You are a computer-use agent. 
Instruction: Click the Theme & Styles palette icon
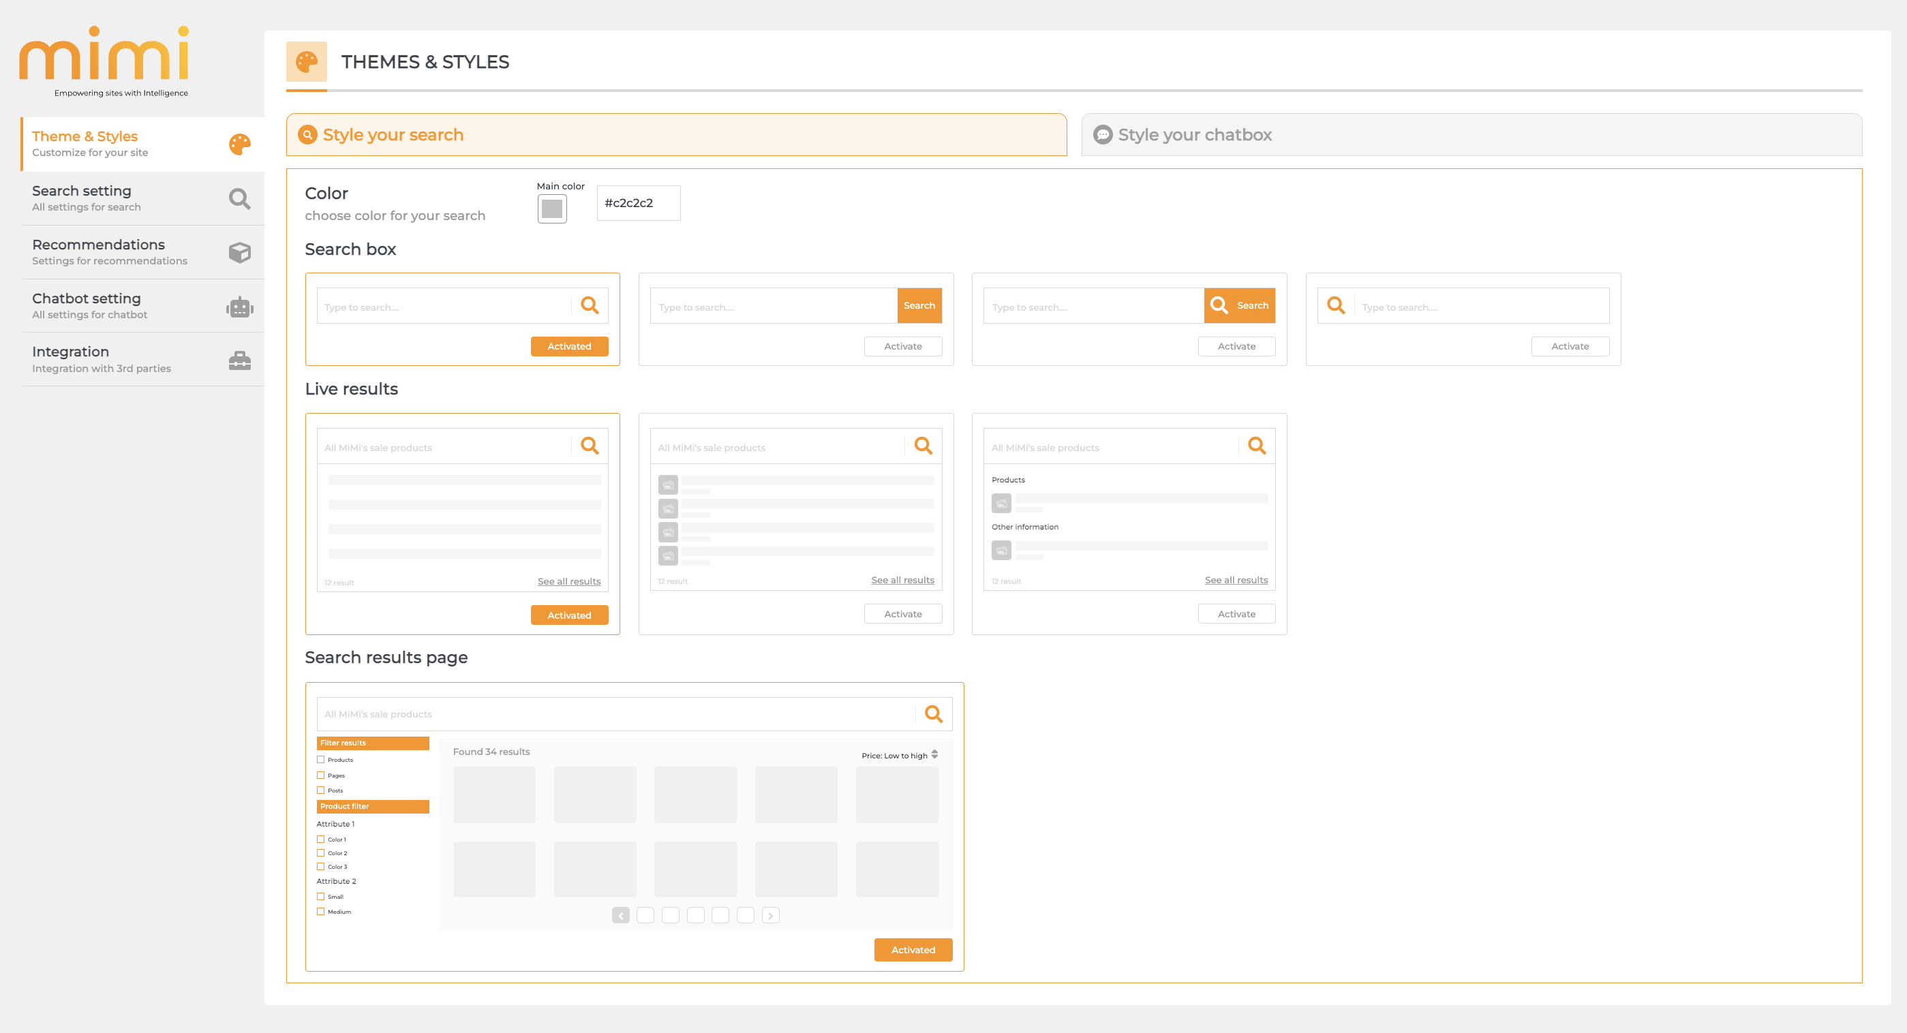239,144
